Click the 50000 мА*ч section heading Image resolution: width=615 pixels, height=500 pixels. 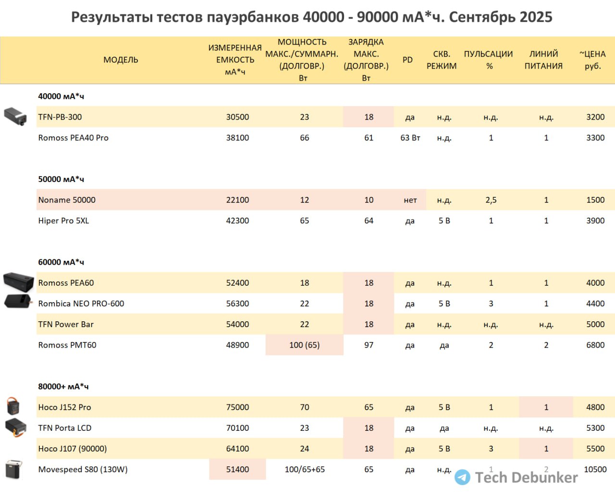[61, 179]
